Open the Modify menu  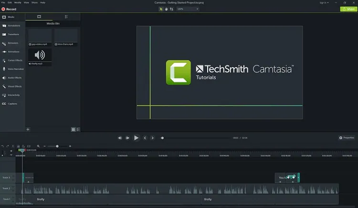tap(18, 3)
